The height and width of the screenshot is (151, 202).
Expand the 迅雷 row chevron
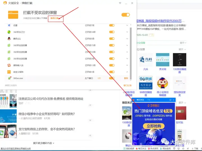click(x=127, y=25)
